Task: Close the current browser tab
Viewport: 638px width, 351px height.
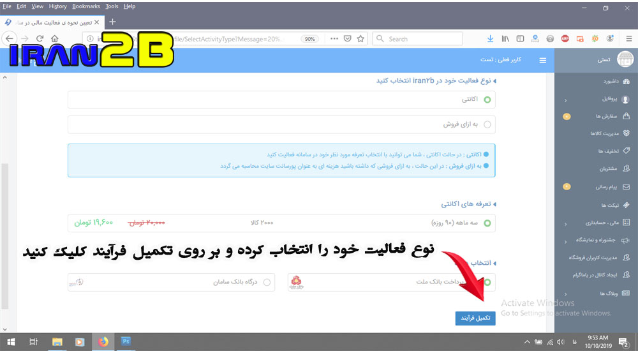Action: tap(96, 22)
